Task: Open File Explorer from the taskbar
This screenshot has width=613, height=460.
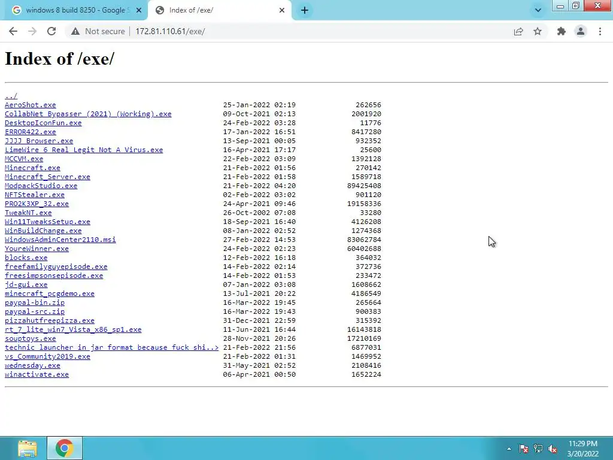Action: [x=28, y=448]
